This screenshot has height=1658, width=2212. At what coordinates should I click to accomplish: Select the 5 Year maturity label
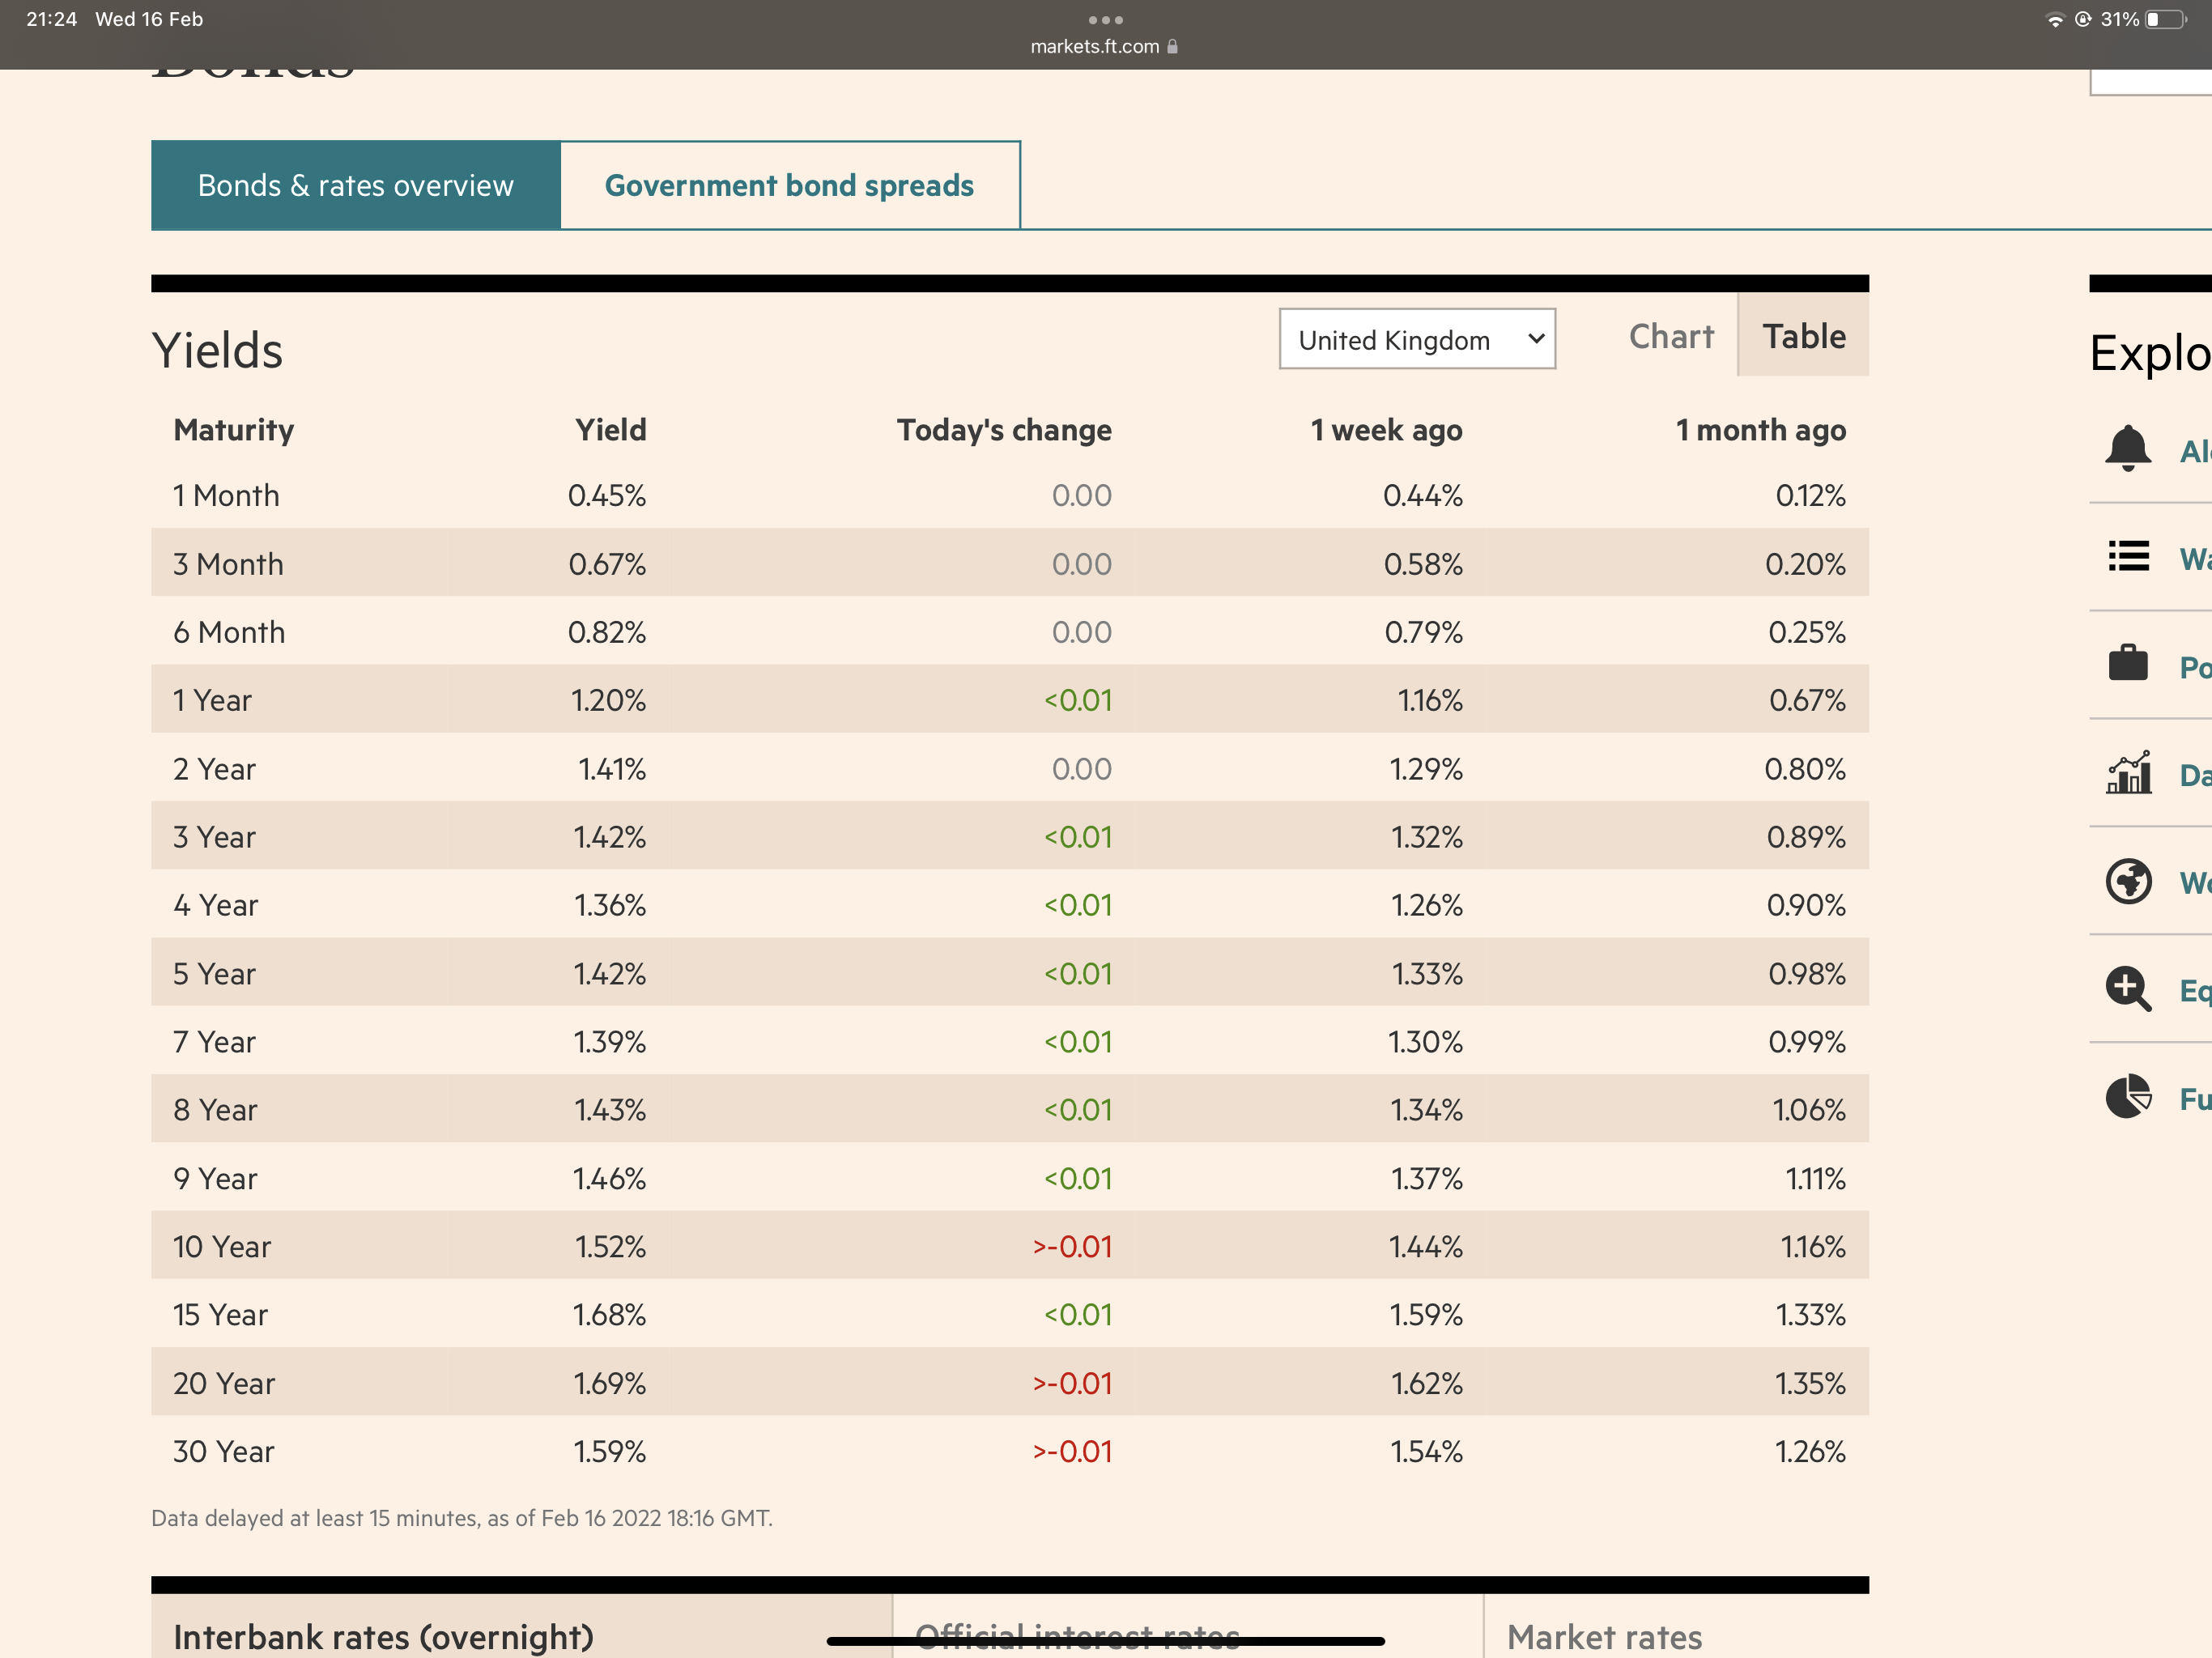pos(214,973)
